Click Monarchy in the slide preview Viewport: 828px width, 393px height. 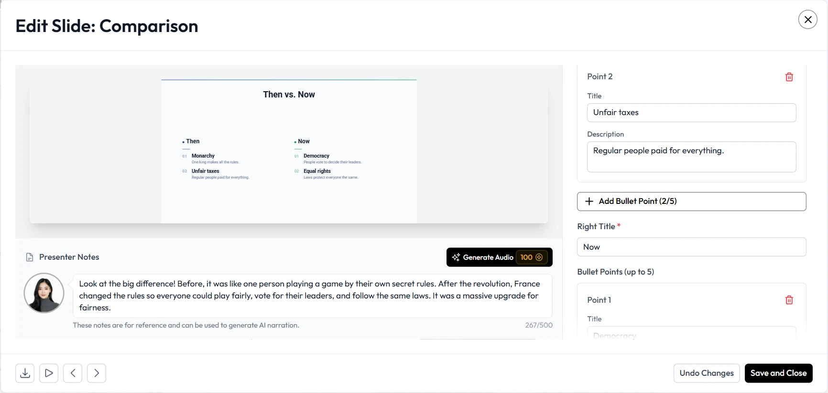(x=203, y=156)
